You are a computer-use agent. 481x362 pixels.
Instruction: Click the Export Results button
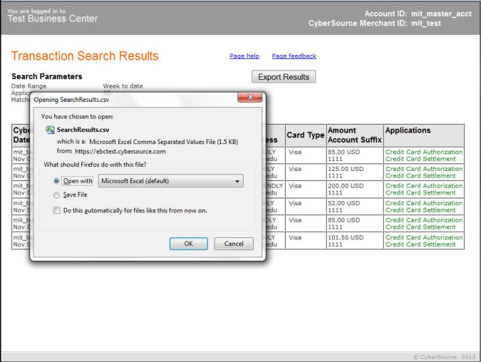[283, 77]
